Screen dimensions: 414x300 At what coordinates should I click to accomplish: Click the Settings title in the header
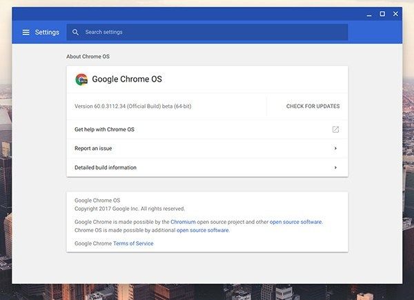pos(47,32)
